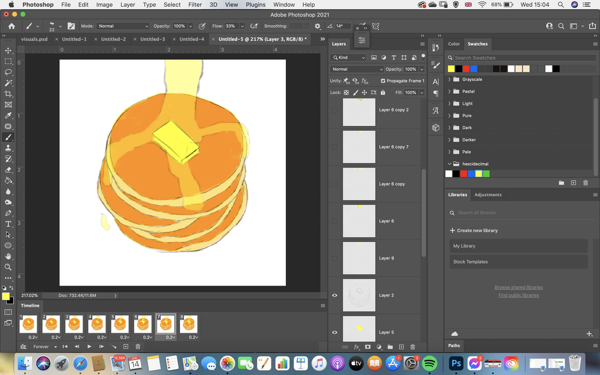Create a new layer icon

point(401,347)
